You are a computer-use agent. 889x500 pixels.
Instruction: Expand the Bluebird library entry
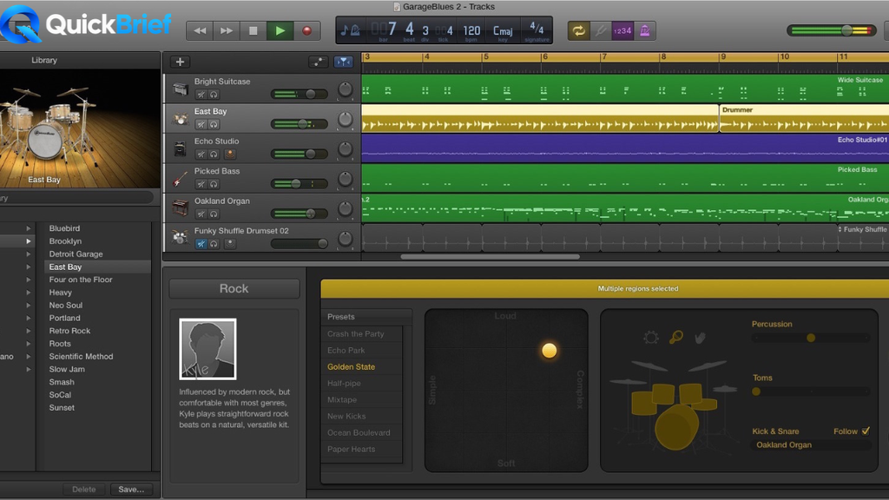(x=29, y=228)
